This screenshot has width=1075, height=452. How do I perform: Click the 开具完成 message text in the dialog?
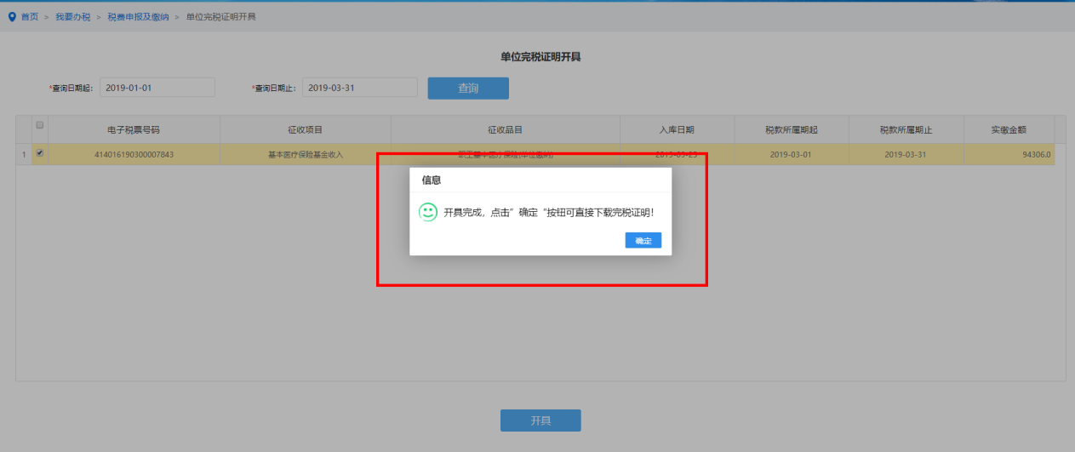(x=549, y=212)
